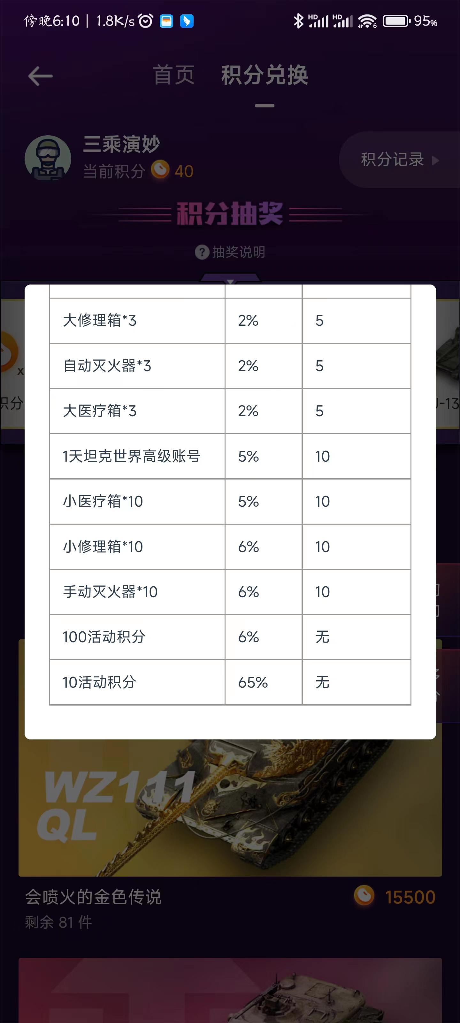Screen dimensions: 460x1023
Task: Select the 1天坦克世界高级账号 row
Action: tap(230, 456)
